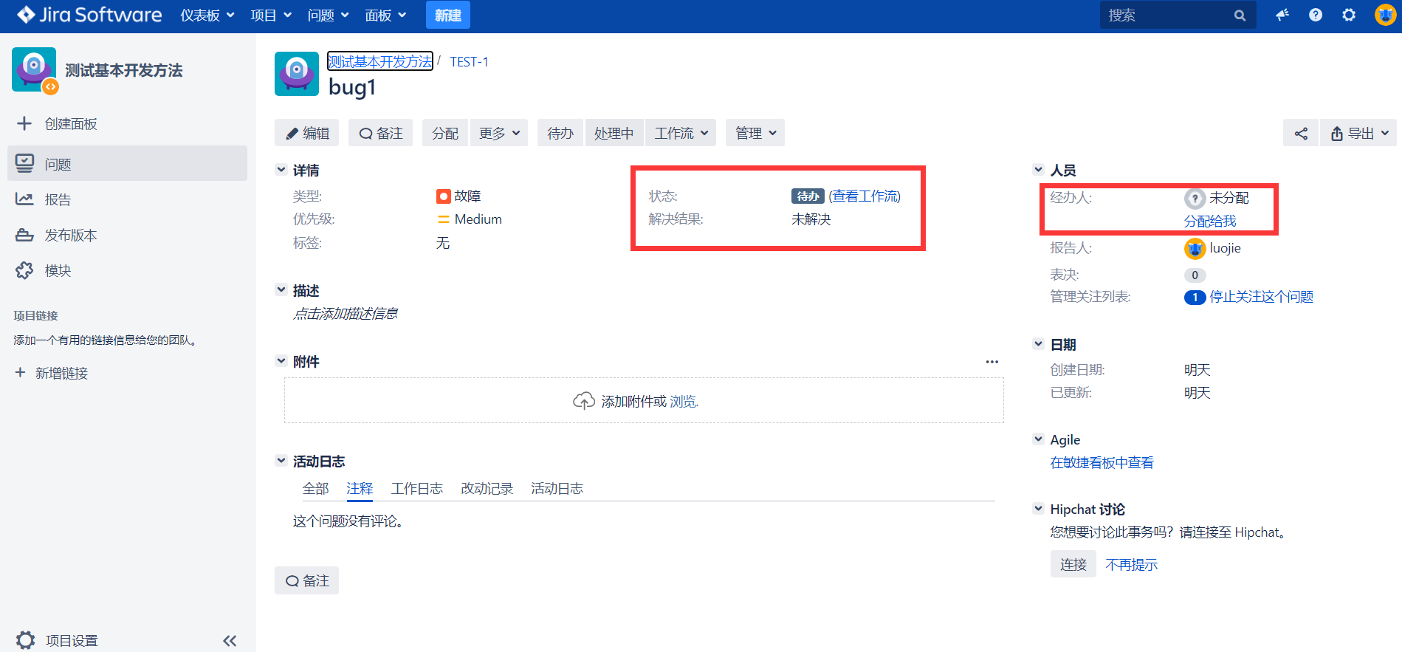Open the 工作流 dropdown button
The width and height of the screenshot is (1402, 652).
click(x=681, y=134)
